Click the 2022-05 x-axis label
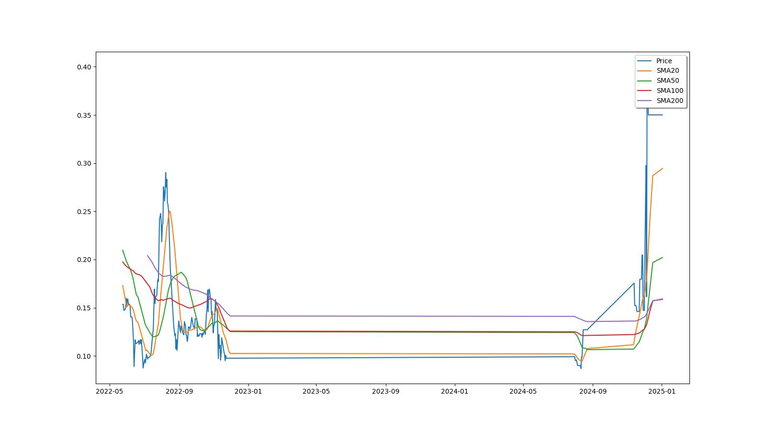The height and width of the screenshot is (431, 766). [x=110, y=391]
